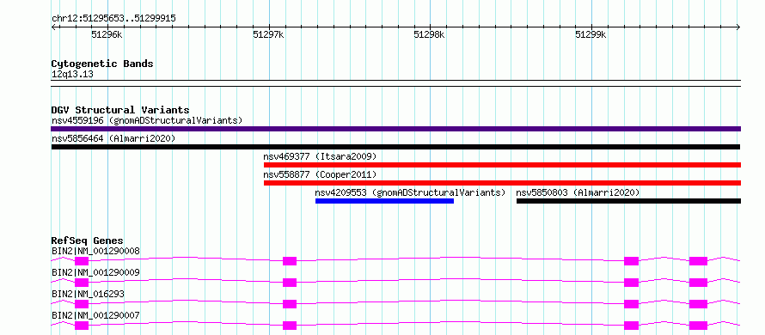Click the nsv4559196 (gnomADStructuralVariants) label
The height and width of the screenshot is (335, 765).
[x=147, y=120]
